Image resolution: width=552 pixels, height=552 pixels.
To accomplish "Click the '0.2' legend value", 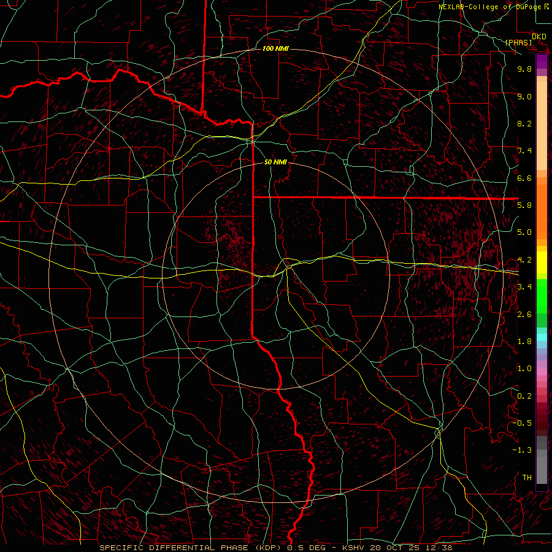I will (524, 396).
